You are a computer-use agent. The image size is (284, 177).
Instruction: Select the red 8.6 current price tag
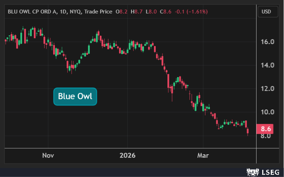[x=267, y=129]
